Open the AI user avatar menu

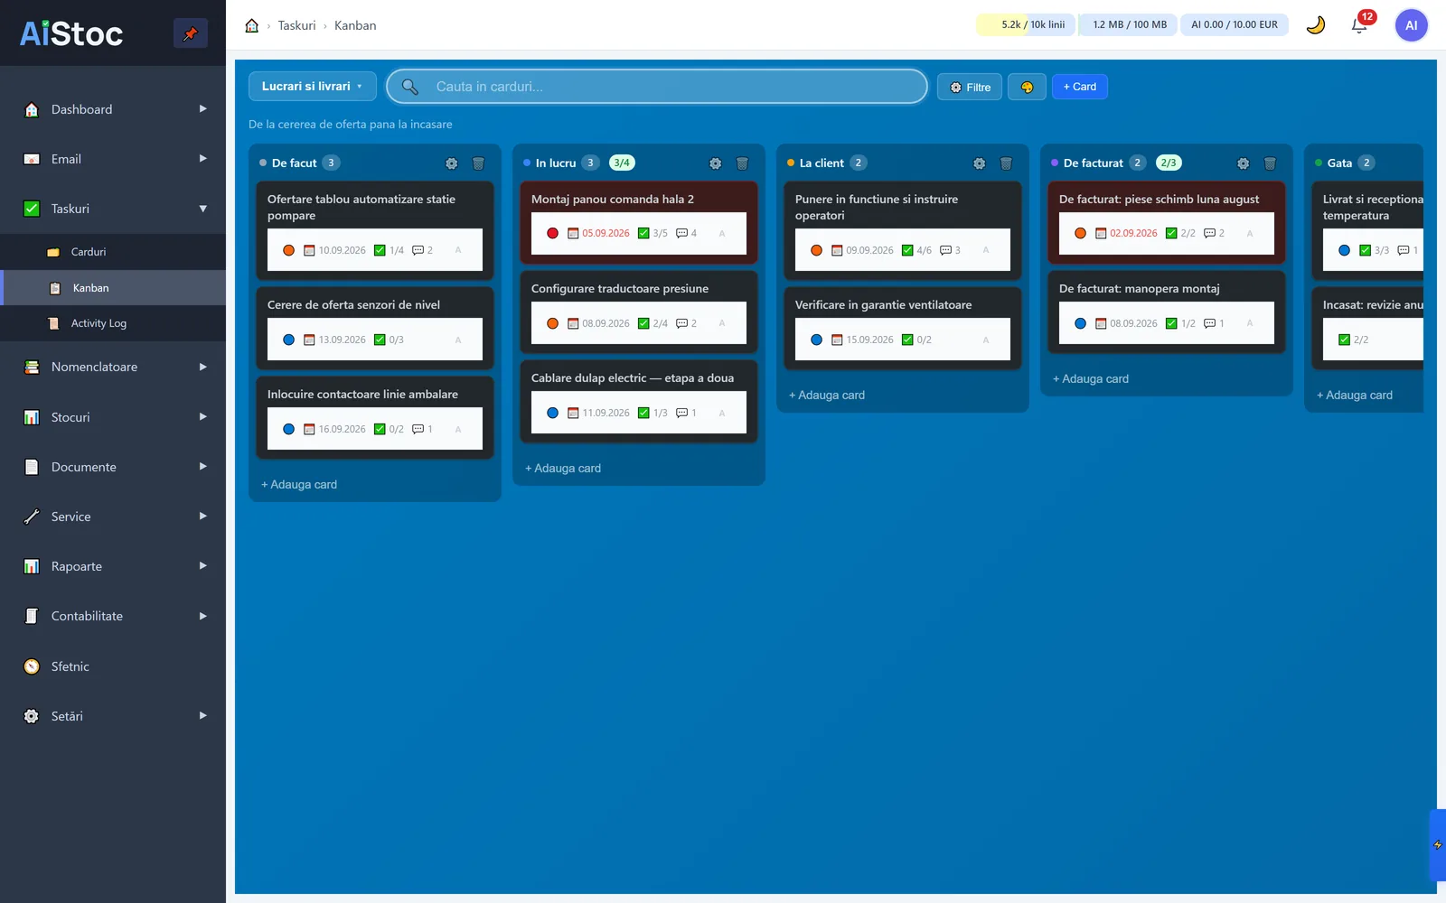pos(1411,25)
